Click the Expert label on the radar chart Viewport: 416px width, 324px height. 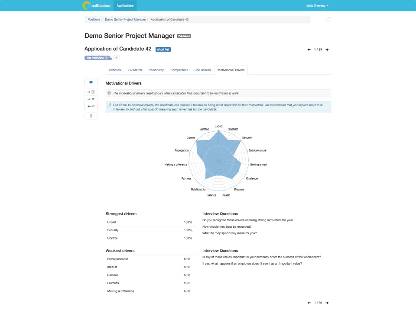point(218,126)
